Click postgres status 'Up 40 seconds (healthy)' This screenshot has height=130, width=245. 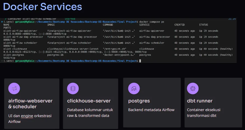[x=216, y=55]
